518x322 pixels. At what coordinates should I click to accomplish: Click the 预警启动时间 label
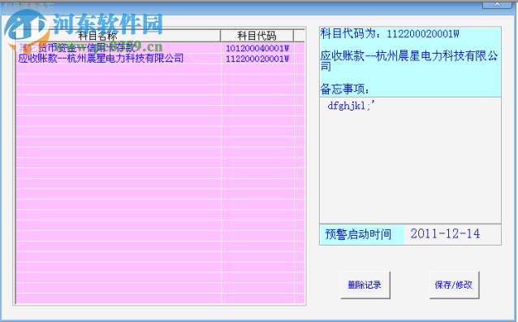(361, 234)
